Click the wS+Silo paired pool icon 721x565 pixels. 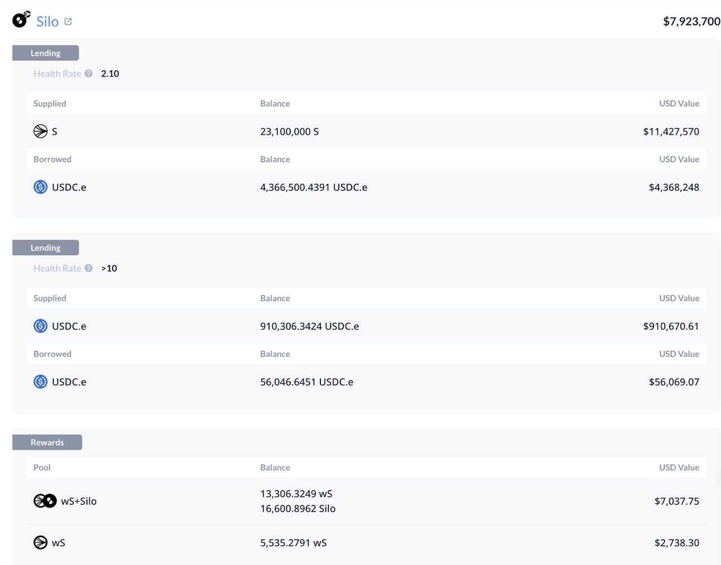[45, 501]
